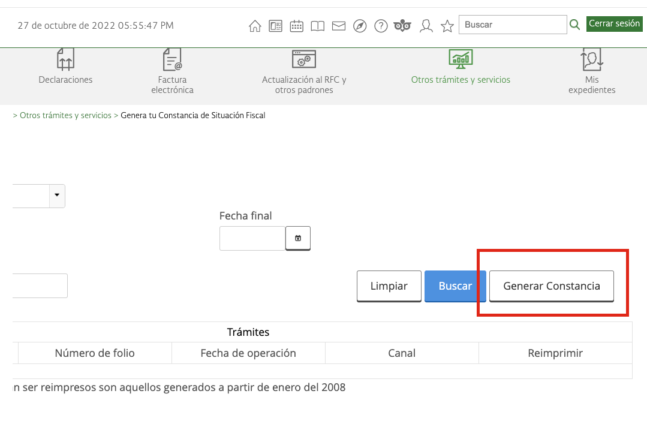647x445 pixels.
Task: Click the home icon in top toolbar
Action: [255, 26]
